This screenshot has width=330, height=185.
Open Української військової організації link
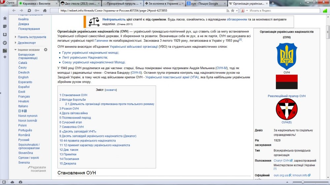[x=134, y=47]
